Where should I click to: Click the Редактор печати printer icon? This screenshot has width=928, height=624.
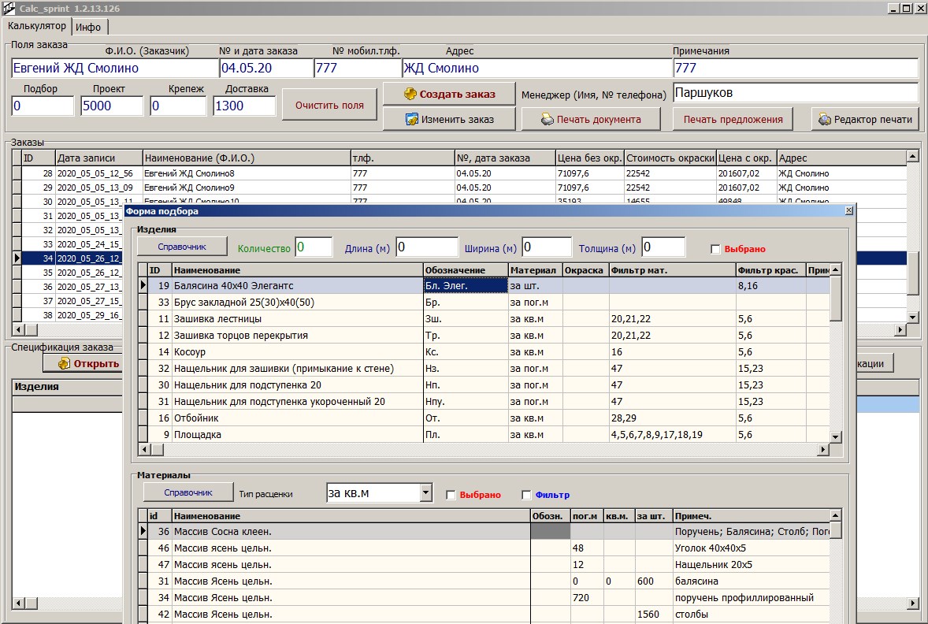(x=825, y=120)
